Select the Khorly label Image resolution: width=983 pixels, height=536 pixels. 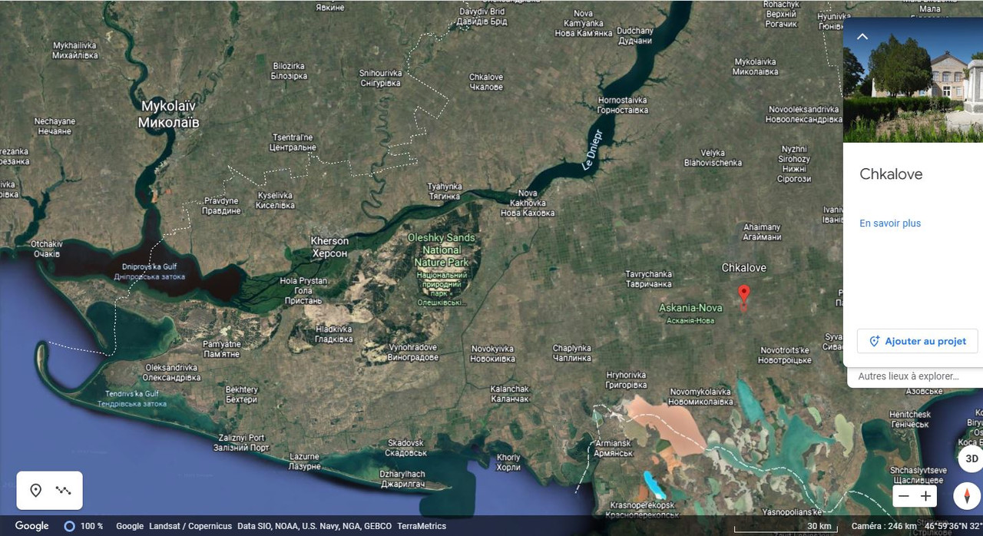[x=508, y=462]
